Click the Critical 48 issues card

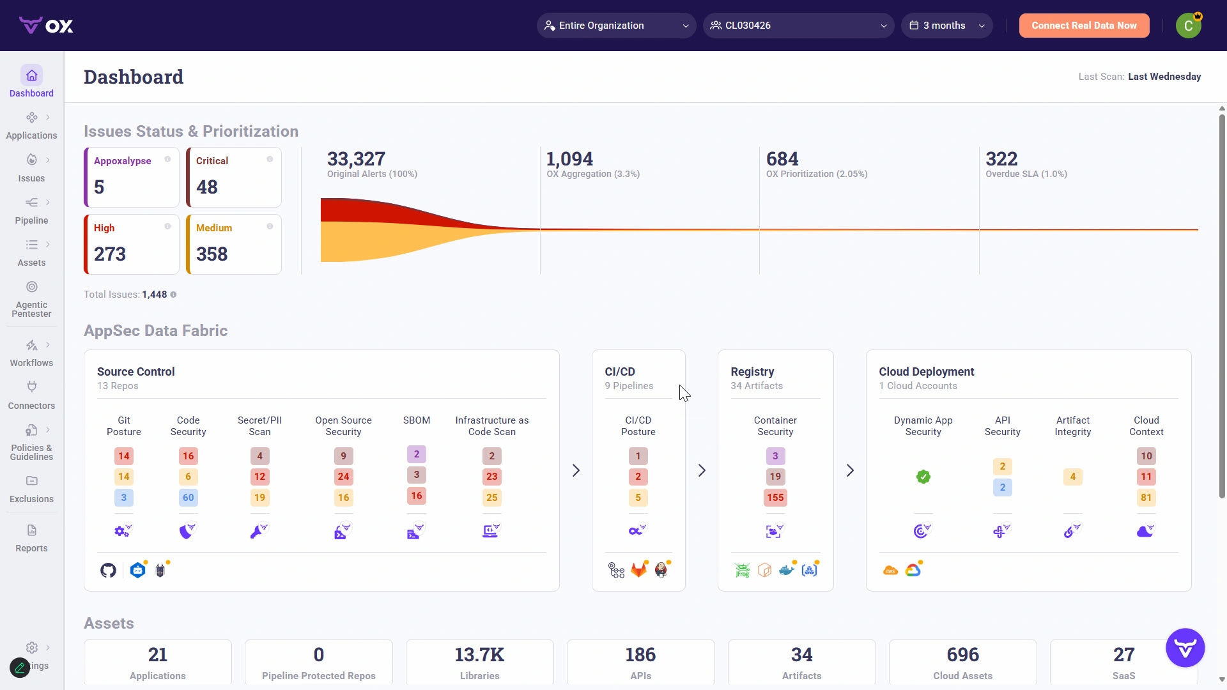234,177
